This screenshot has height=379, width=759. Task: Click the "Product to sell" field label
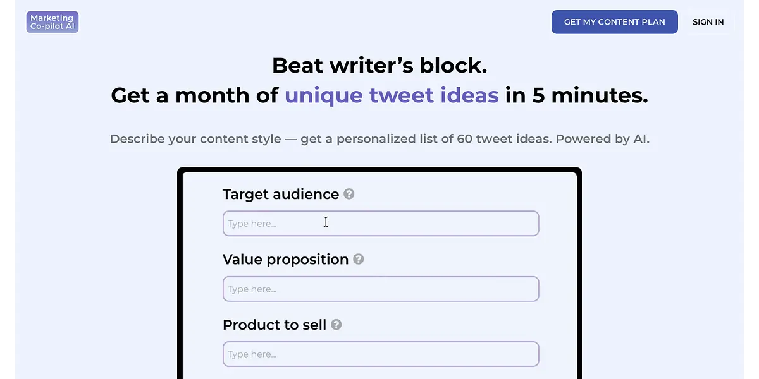(275, 325)
